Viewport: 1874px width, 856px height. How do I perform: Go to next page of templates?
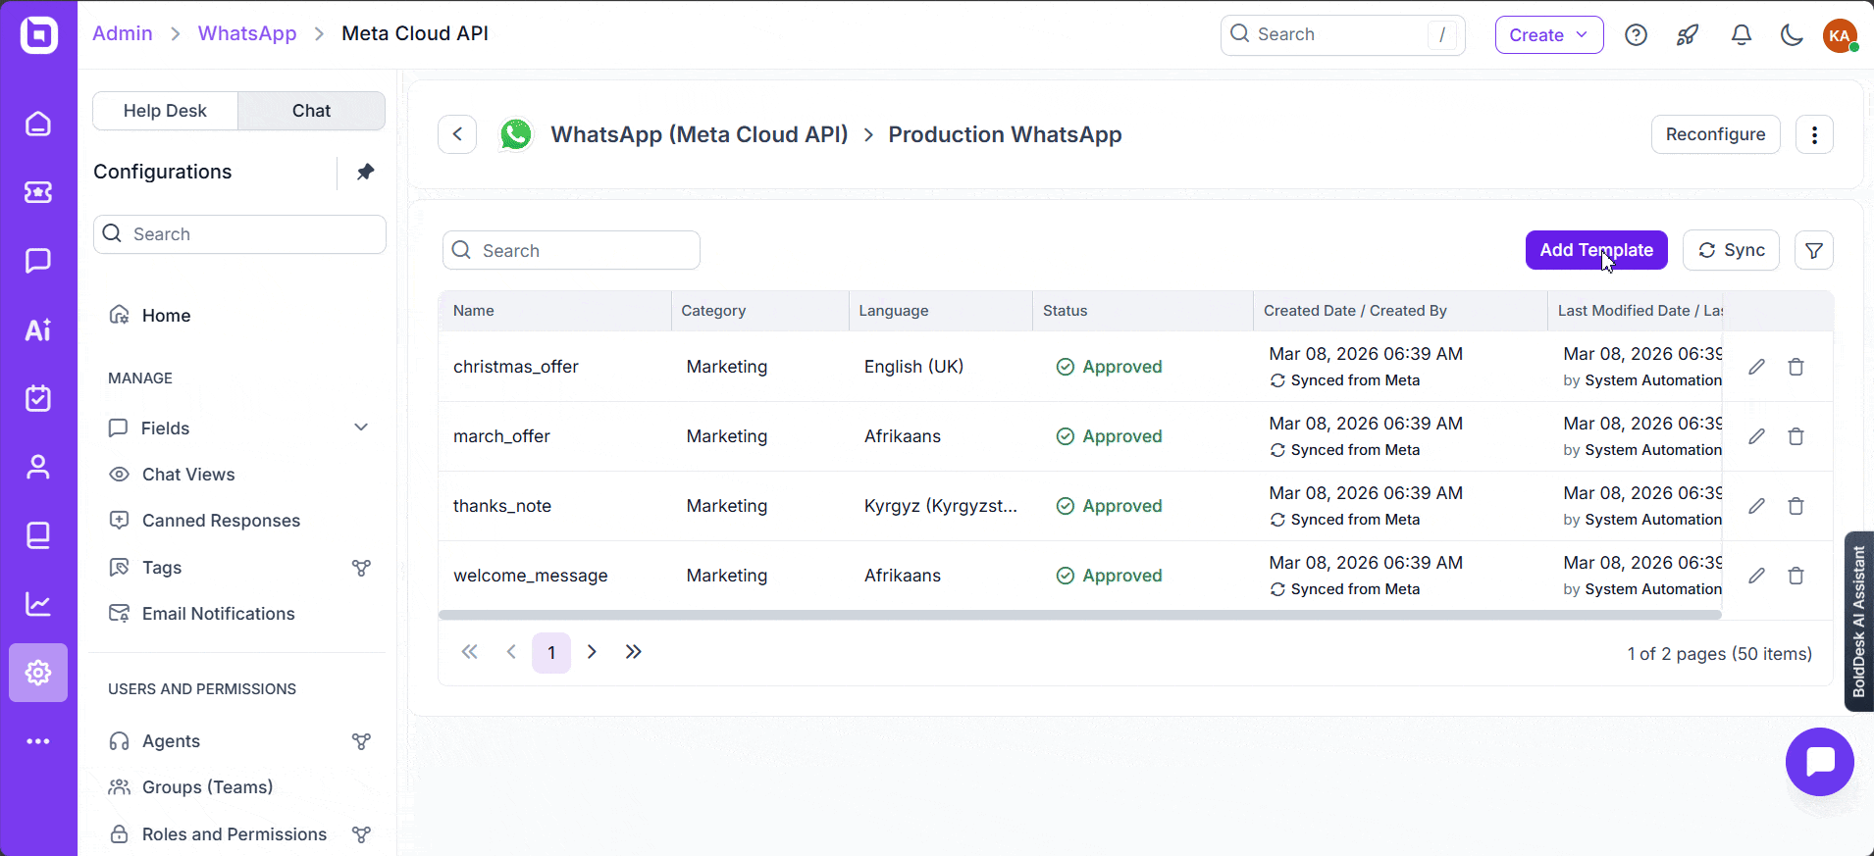592,652
